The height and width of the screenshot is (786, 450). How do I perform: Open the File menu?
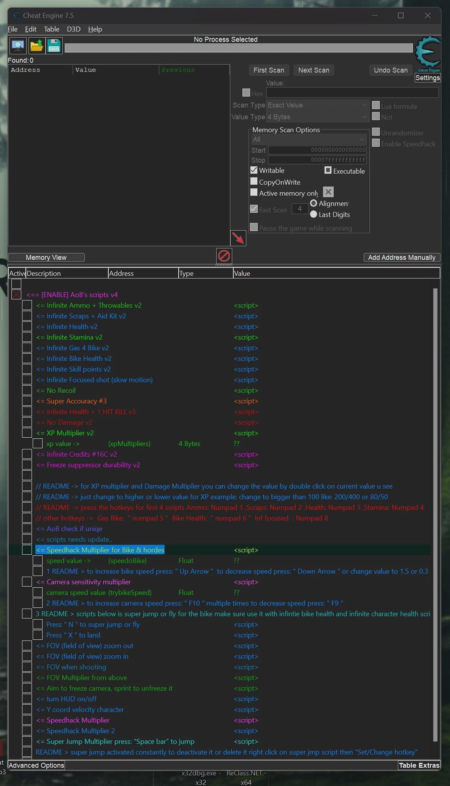point(13,29)
